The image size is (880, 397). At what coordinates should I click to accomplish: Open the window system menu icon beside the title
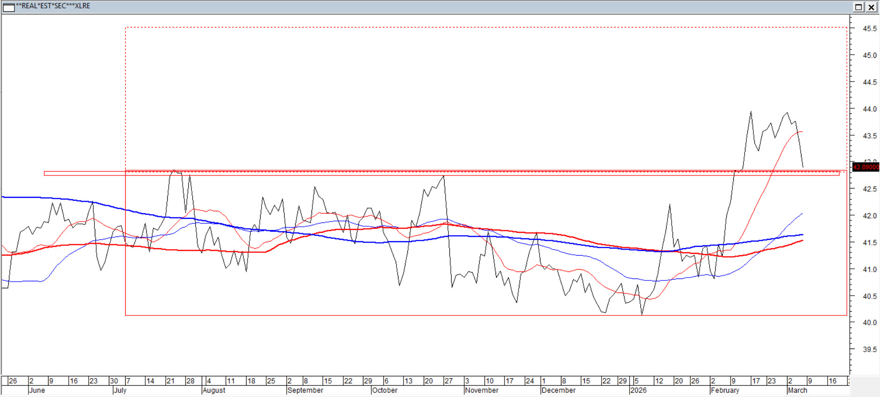(x=9, y=7)
